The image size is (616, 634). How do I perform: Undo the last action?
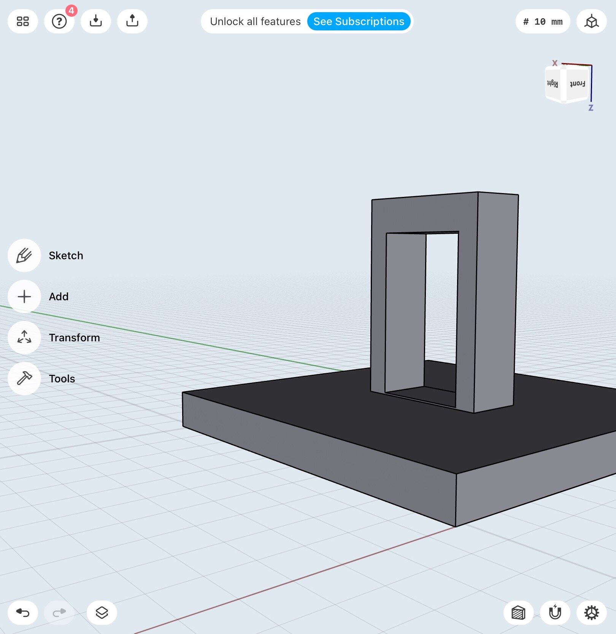(23, 613)
